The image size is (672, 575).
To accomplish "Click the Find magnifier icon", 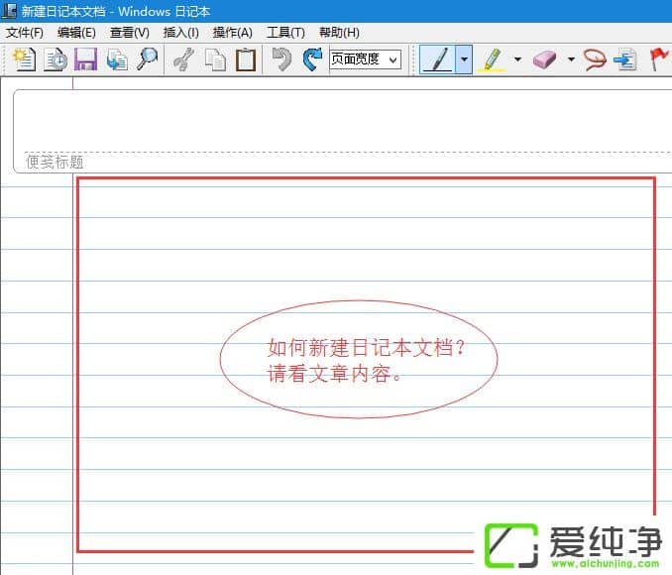I will (147, 59).
